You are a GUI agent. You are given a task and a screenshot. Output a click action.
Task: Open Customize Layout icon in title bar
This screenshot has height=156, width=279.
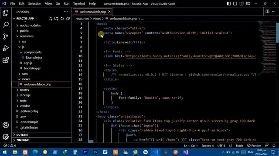(248, 3)
